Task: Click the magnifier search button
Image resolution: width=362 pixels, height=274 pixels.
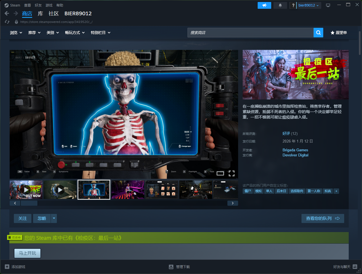Action: click(x=318, y=33)
